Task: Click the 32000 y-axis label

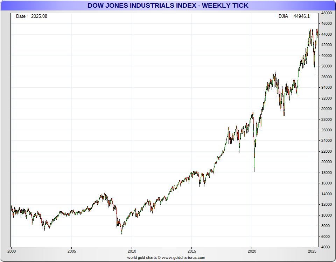Action: click(327, 98)
